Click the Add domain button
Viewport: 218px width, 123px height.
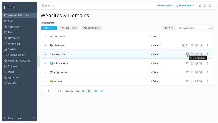click(49, 28)
